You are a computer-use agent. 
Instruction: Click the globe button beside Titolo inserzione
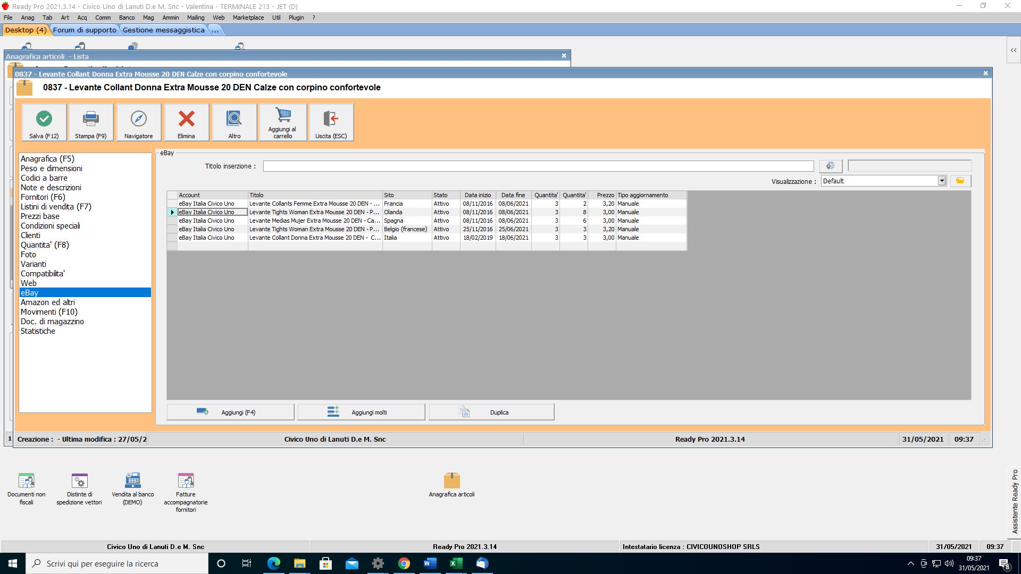[831, 166]
